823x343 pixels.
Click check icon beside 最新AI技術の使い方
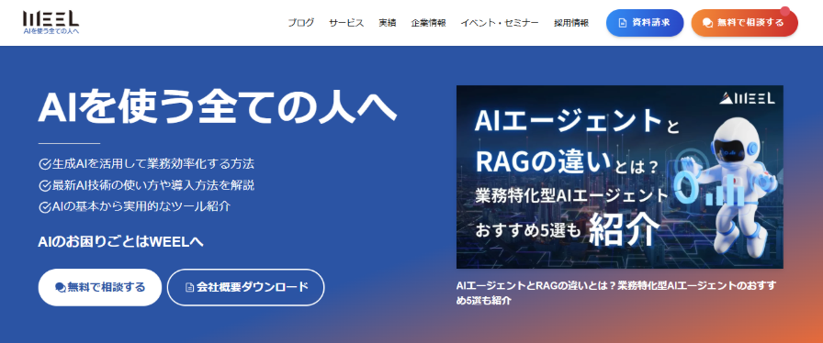pyautogui.click(x=45, y=185)
